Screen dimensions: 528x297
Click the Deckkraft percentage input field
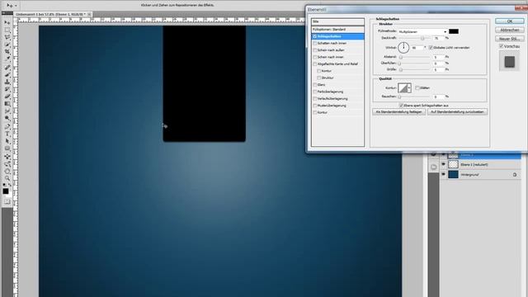[x=438, y=39]
